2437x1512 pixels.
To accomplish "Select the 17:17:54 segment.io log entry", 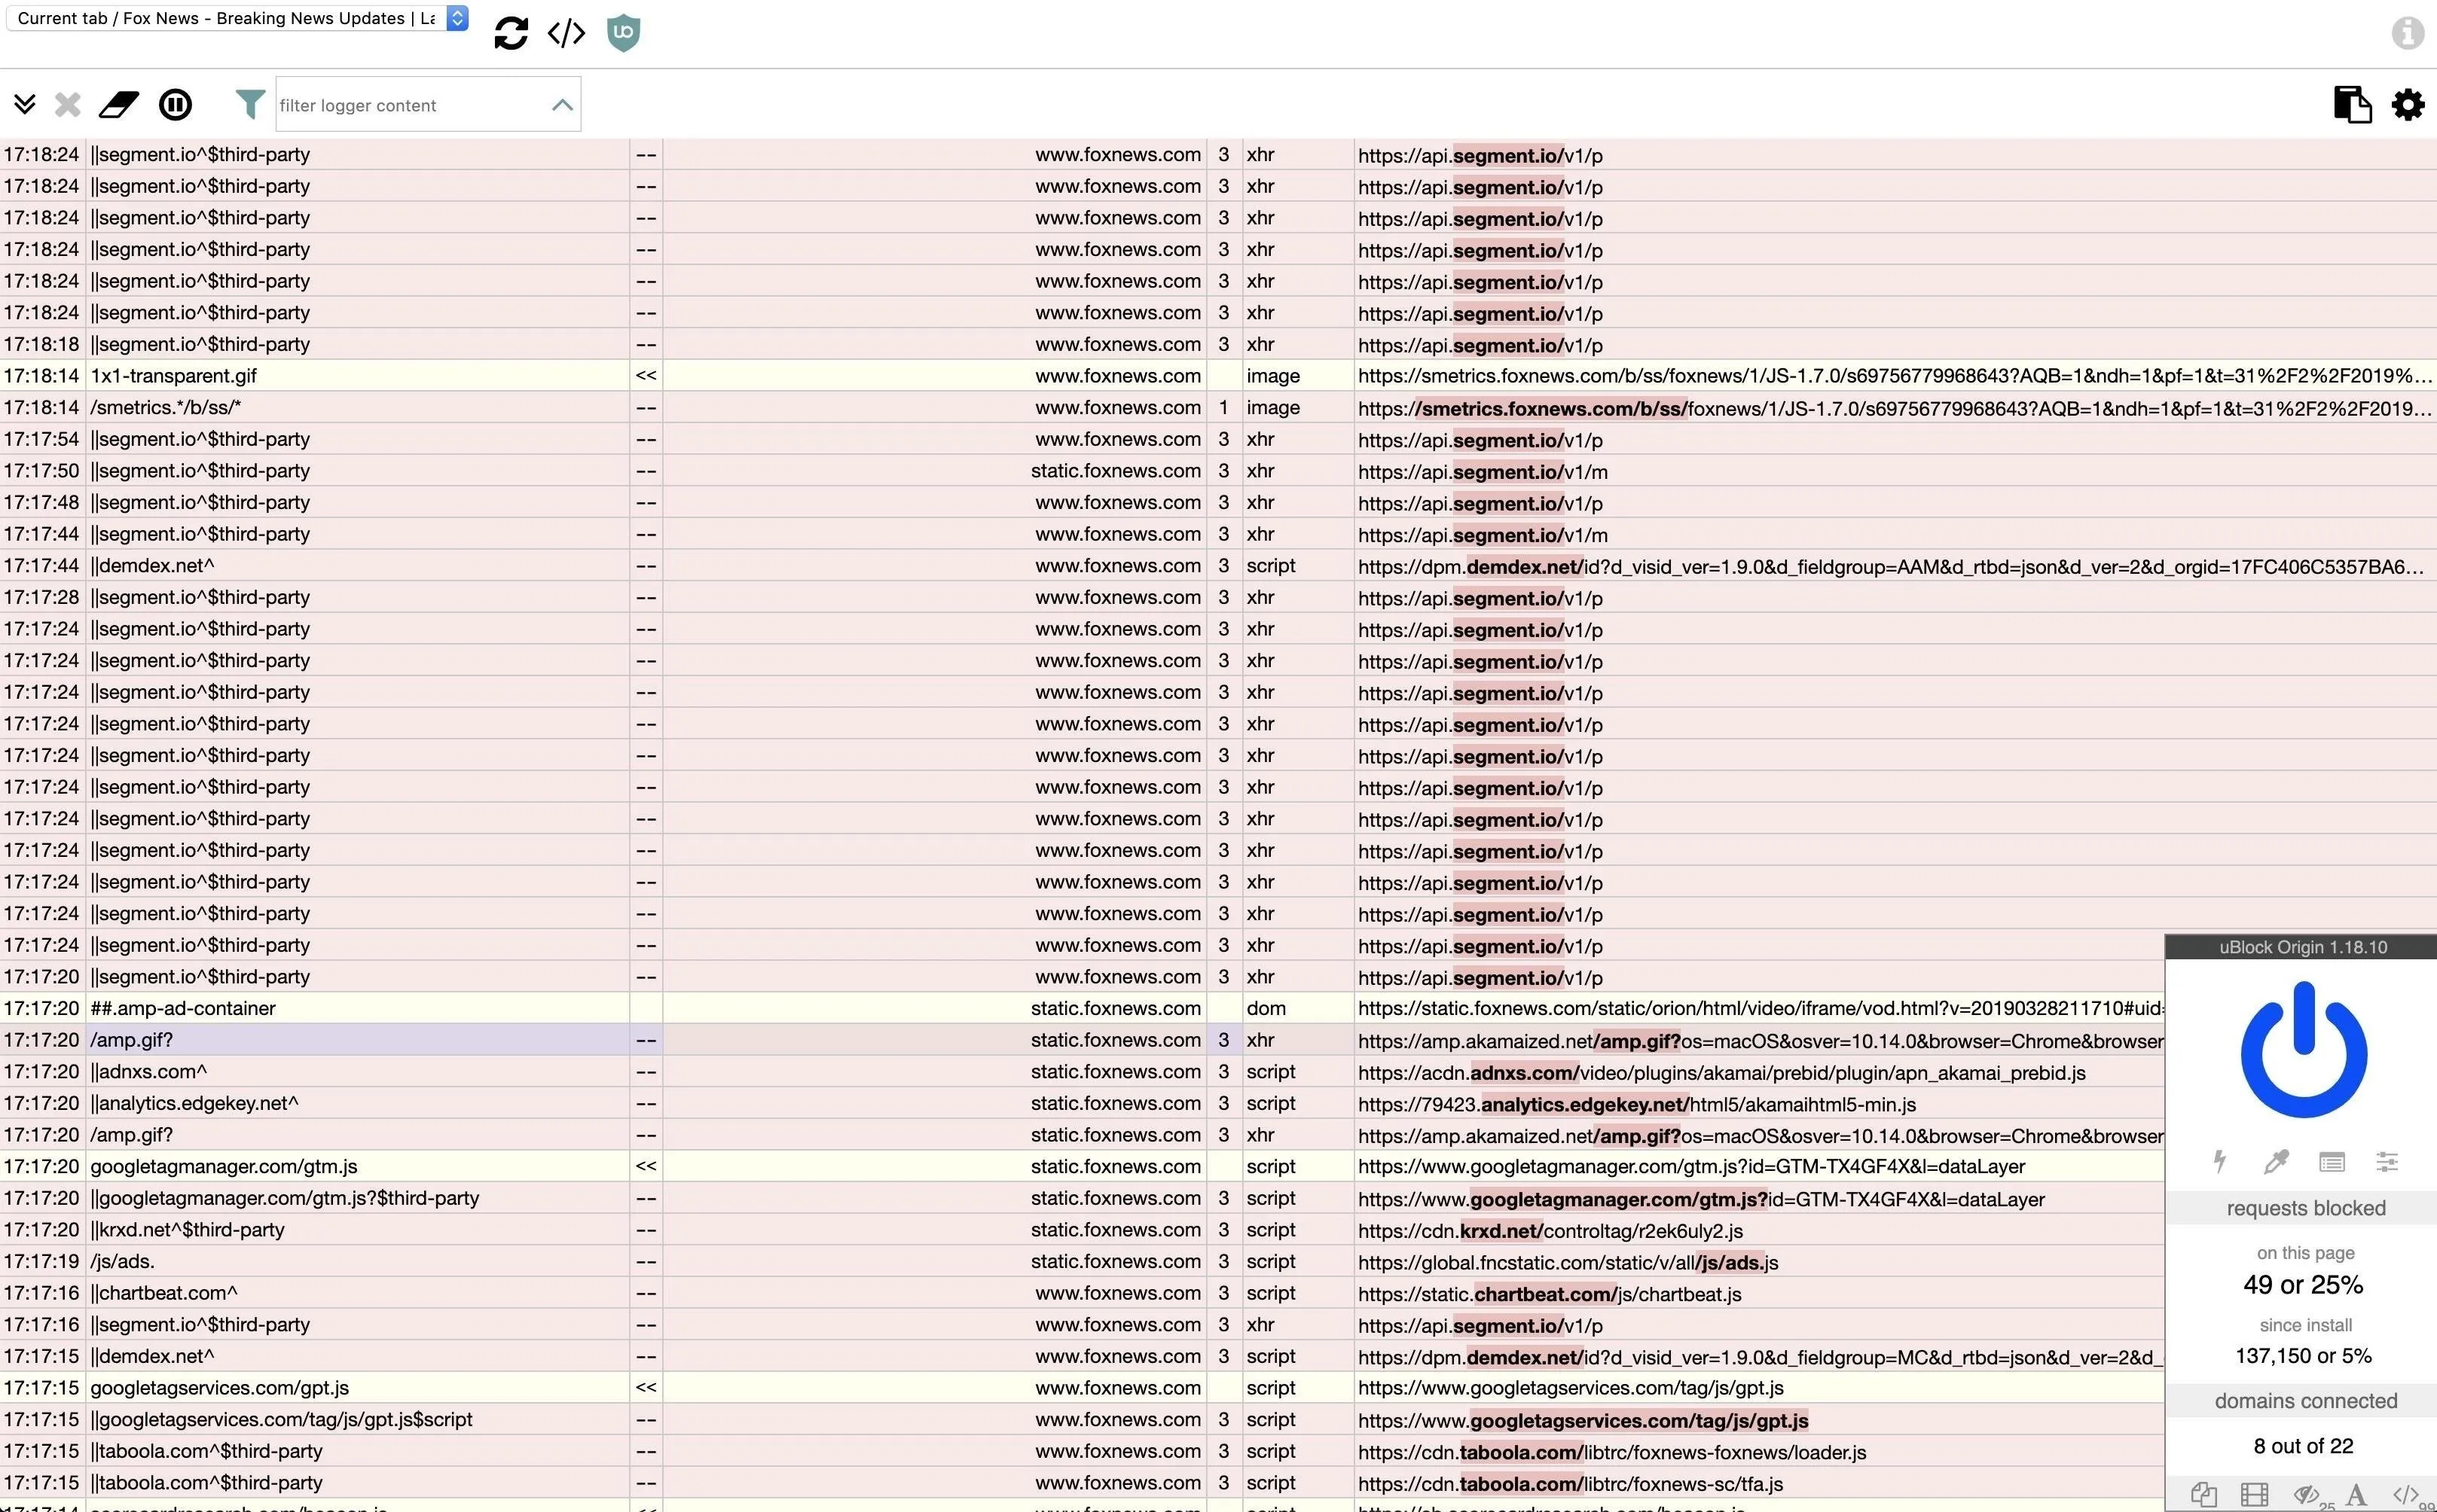I will (1219, 439).
